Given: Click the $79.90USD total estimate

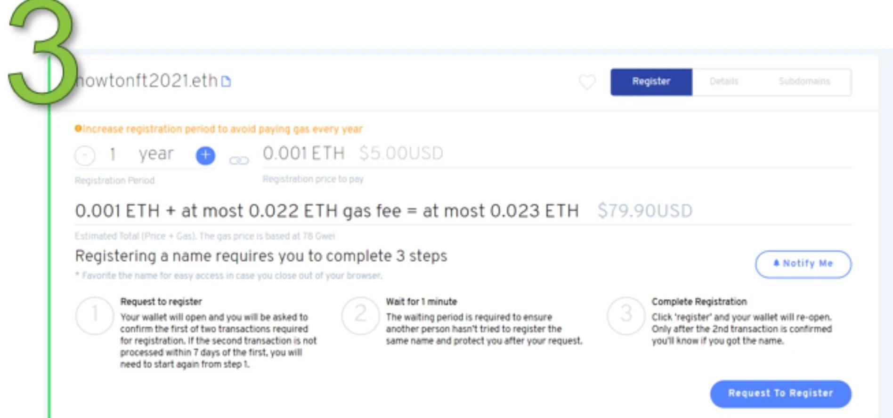Looking at the screenshot, I should pyautogui.click(x=645, y=211).
